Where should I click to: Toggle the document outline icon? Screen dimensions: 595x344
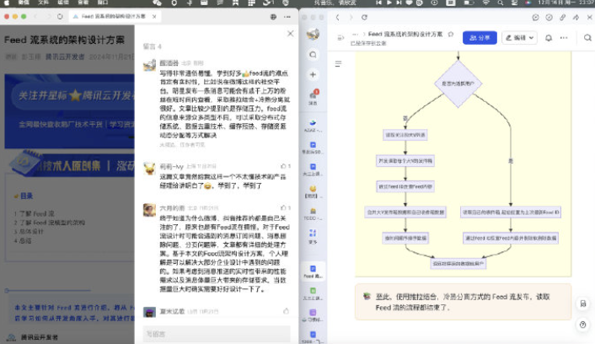[336, 64]
